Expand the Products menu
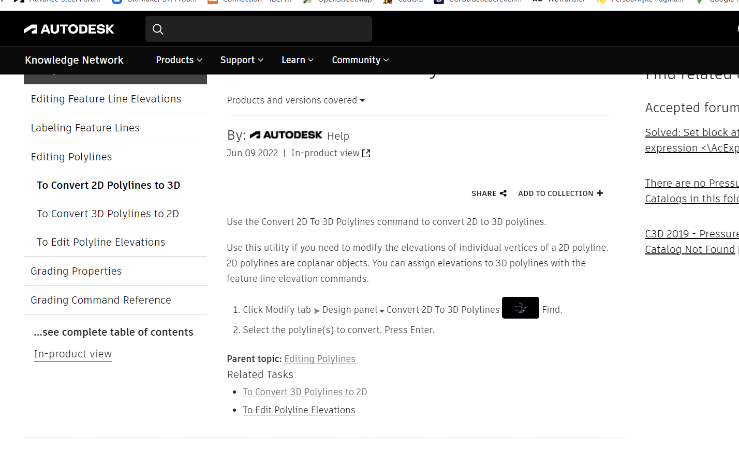739x451 pixels. point(179,60)
